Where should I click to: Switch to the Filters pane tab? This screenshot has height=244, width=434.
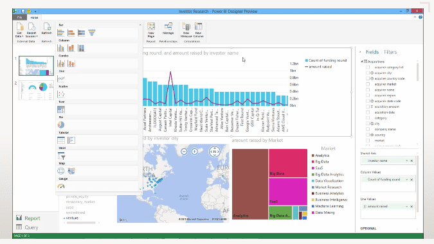[390, 52]
